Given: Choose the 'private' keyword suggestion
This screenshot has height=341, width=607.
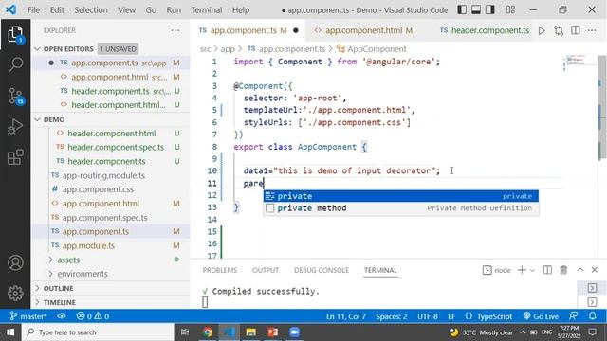Looking at the screenshot, I should (400, 196).
